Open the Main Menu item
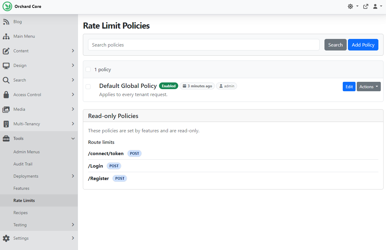The width and height of the screenshot is (386, 250). click(x=39, y=36)
